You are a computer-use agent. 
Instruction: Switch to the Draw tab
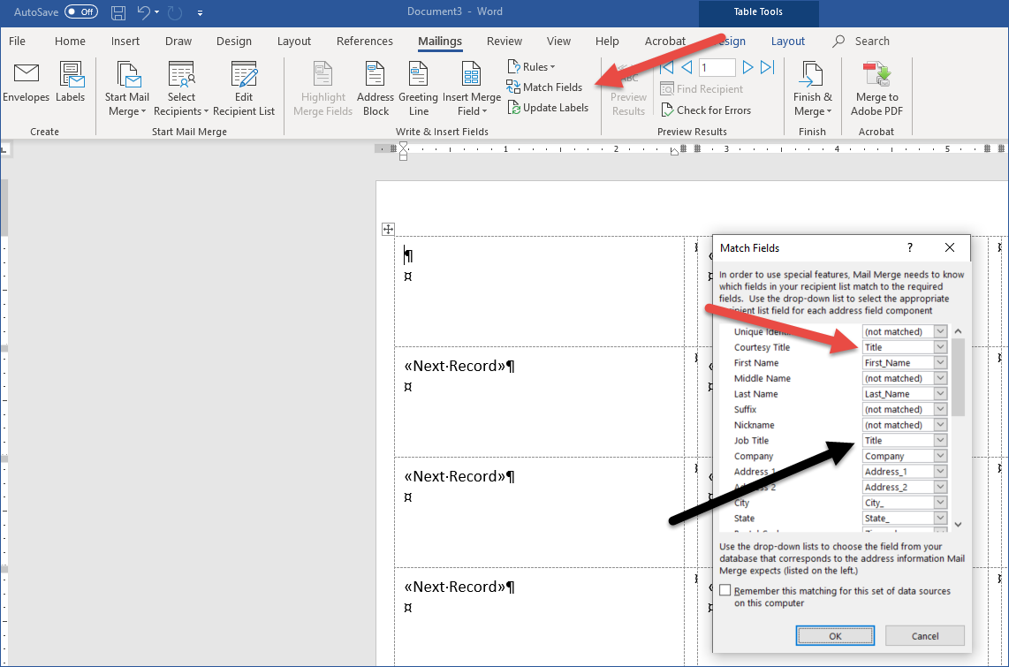point(178,42)
